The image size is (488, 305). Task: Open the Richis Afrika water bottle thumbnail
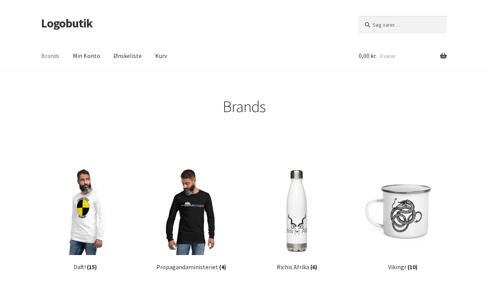coord(297,212)
